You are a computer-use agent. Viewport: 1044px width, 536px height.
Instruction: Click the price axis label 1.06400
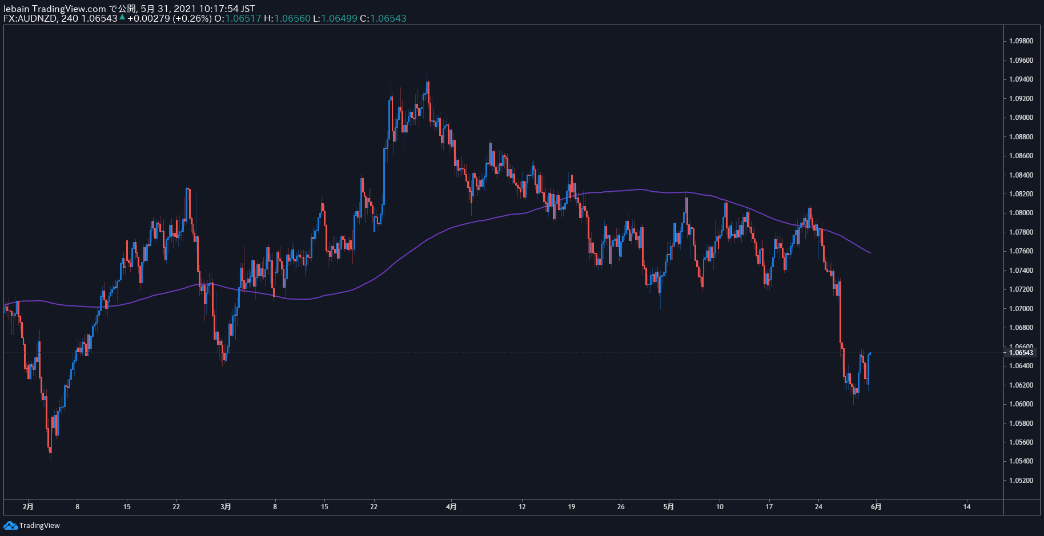click(x=1021, y=366)
